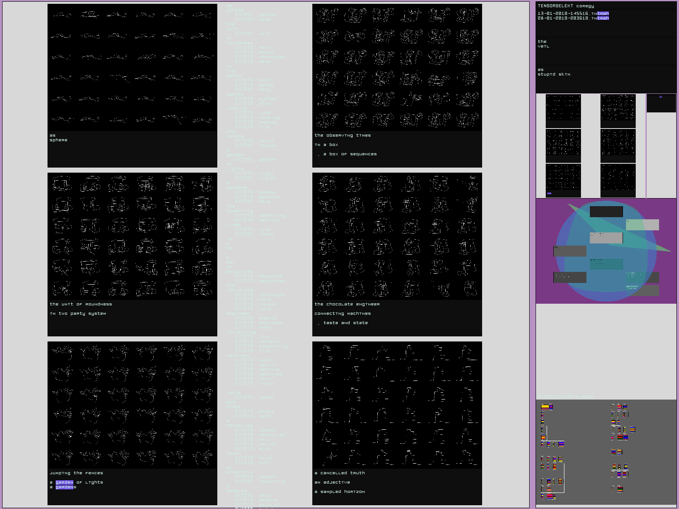Screen dimensions: 679x509
Task: Click the teal rectangle in the sphere center
Action: [606, 264]
